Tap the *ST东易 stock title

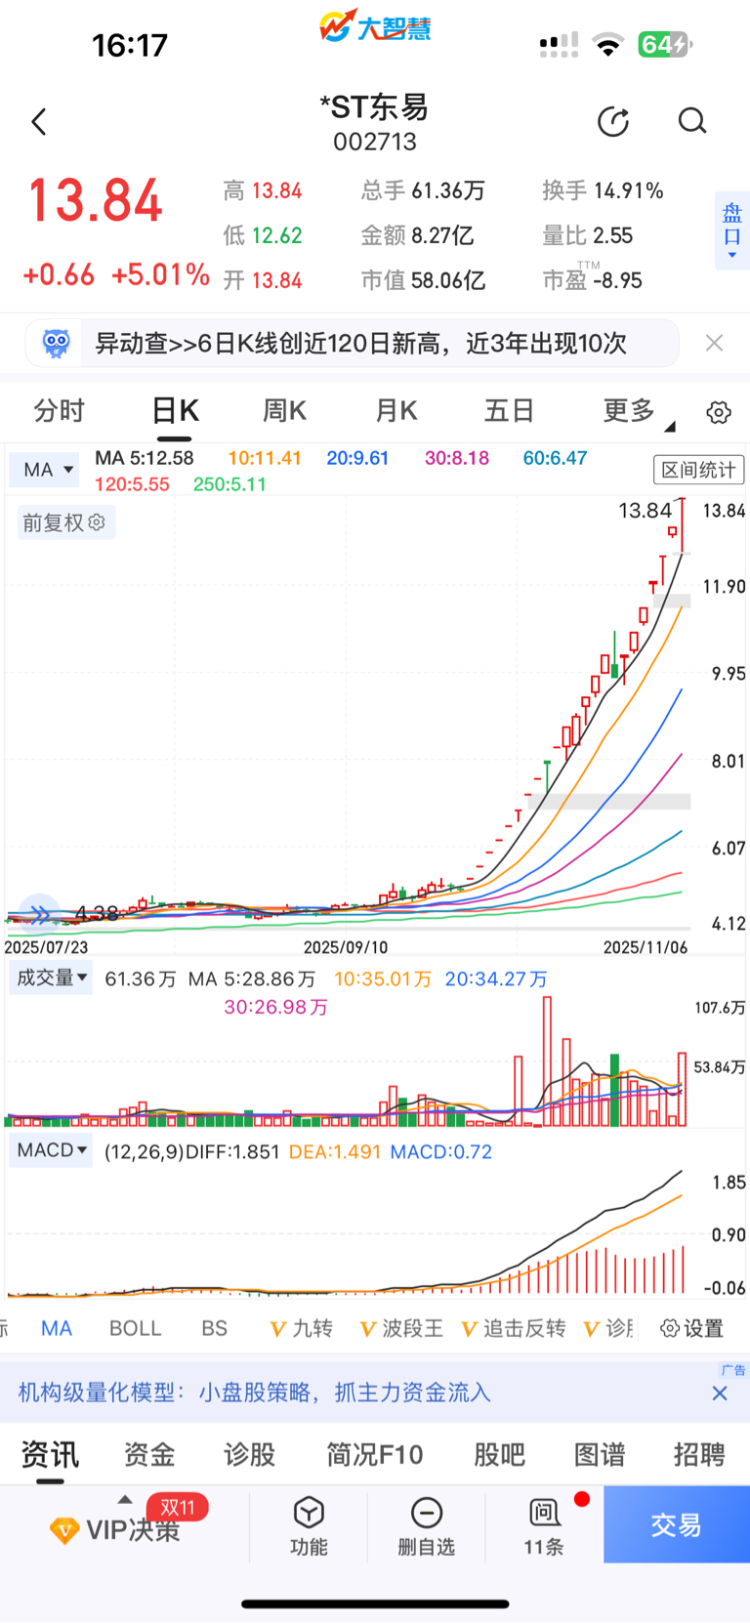click(x=375, y=107)
